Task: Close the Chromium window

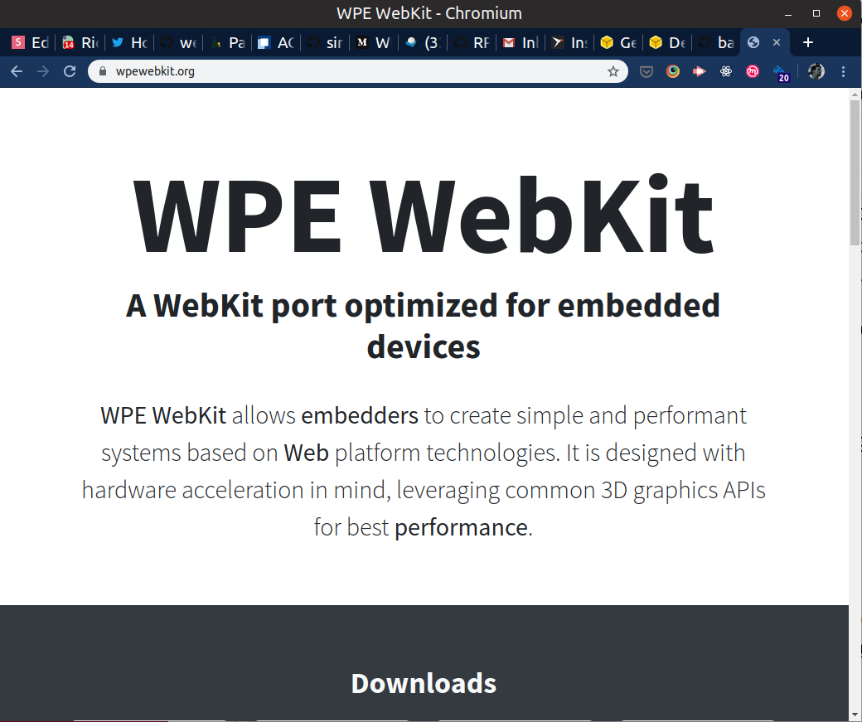Action: [845, 13]
